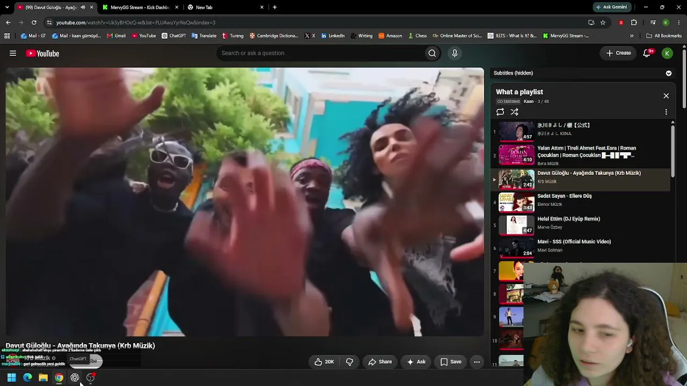Close the MervyGG Stream Kick tab
Screen dimensions: 687x386
(177, 8)
